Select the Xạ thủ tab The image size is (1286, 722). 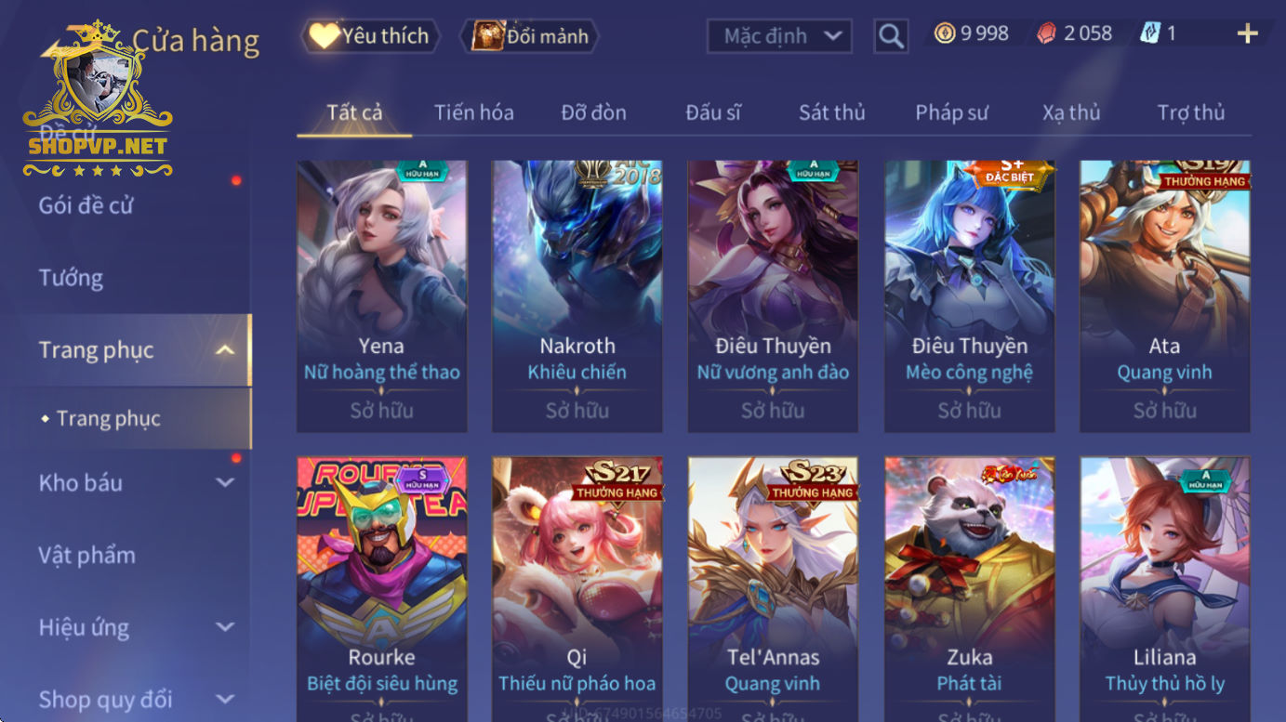pyautogui.click(x=1071, y=112)
